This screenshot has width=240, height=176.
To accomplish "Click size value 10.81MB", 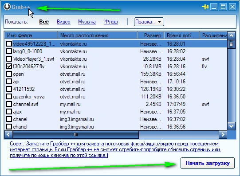I will [152, 66].
